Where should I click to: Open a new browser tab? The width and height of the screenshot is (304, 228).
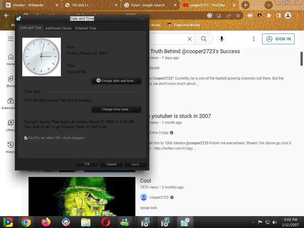(x=246, y=5)
